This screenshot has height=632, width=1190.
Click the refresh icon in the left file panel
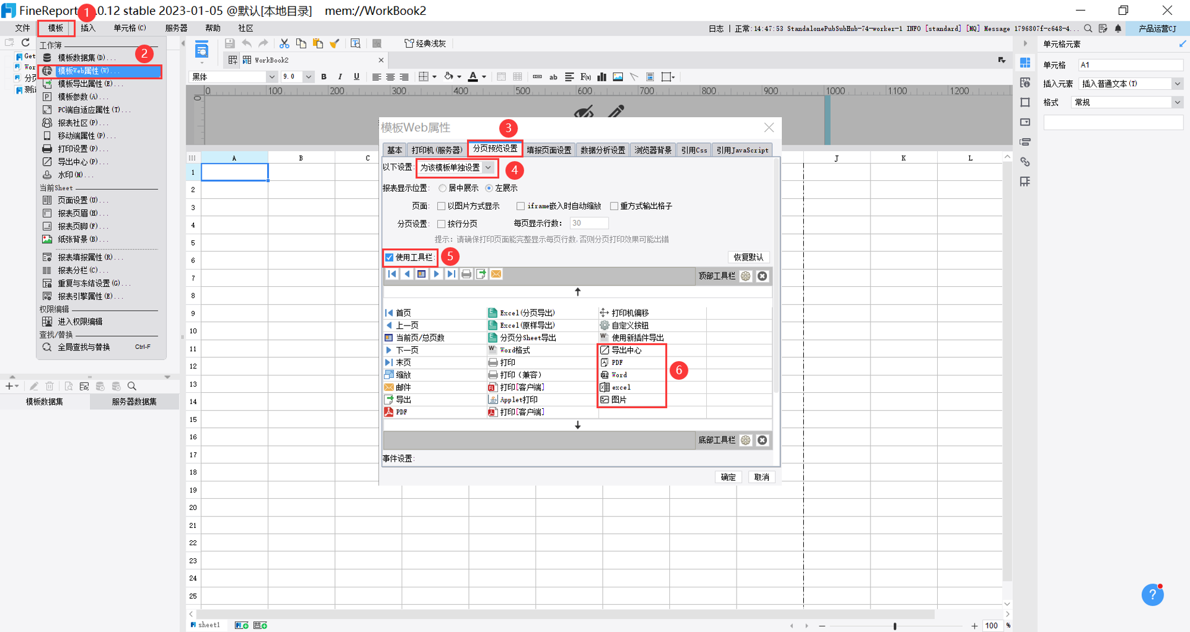pos(26,43)
